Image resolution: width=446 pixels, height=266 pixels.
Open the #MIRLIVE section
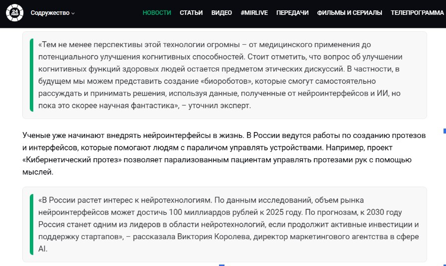tap(254, 13)
